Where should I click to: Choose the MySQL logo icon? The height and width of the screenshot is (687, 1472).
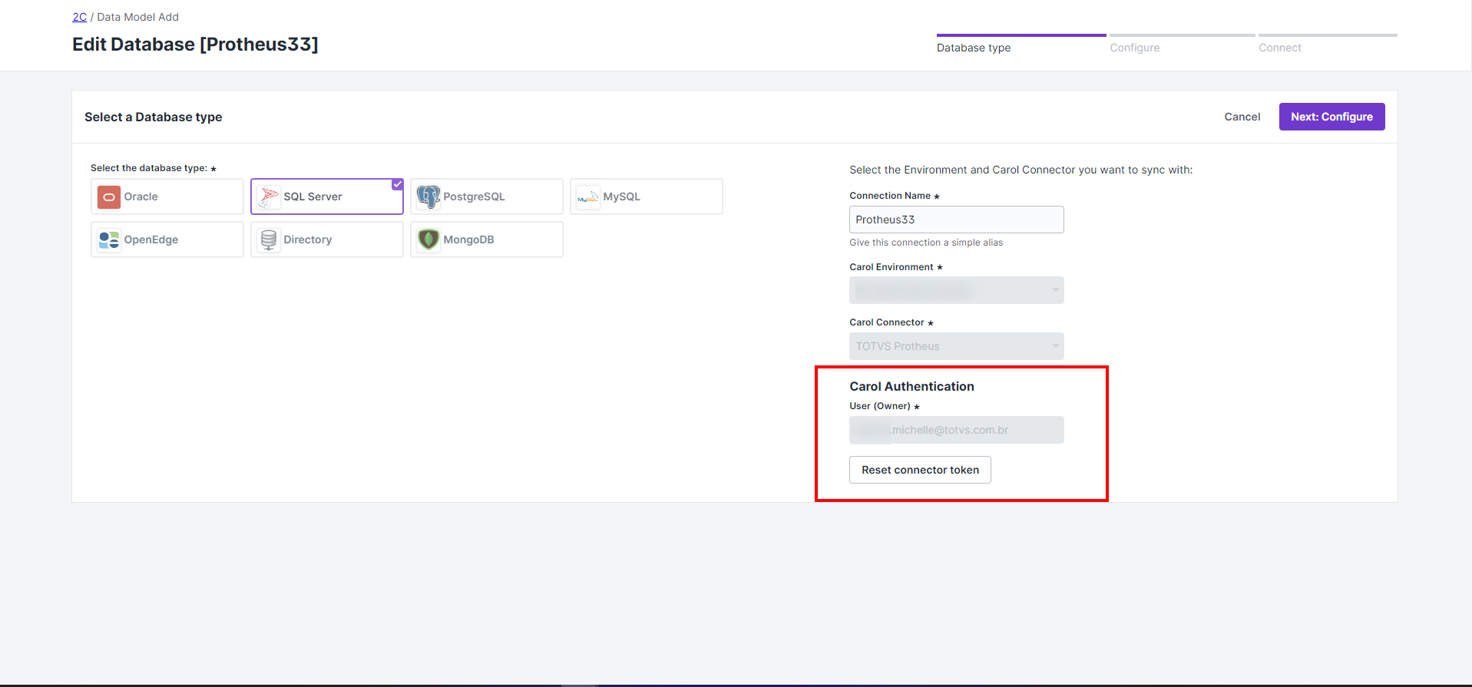(587, 197)
